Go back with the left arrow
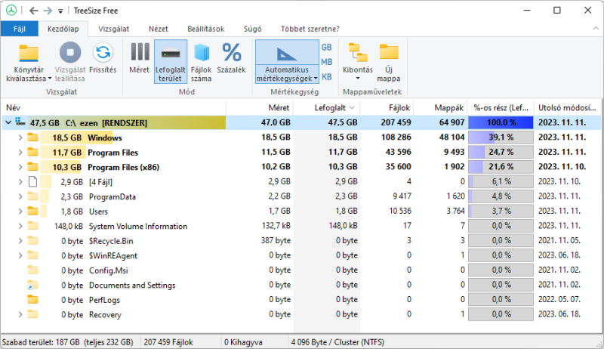 33,11
